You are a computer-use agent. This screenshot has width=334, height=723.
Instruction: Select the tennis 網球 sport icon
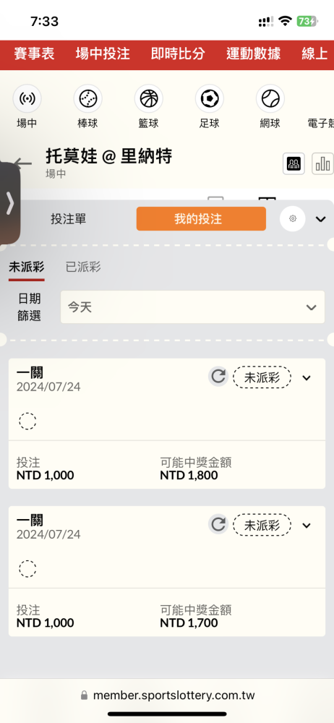(270, 98)
